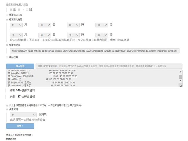Viewport: 188px width, 141px height.
Task: Toggle the 過濾推文ID checkbox
Action: pyautogui.click(x=7, y=45)
